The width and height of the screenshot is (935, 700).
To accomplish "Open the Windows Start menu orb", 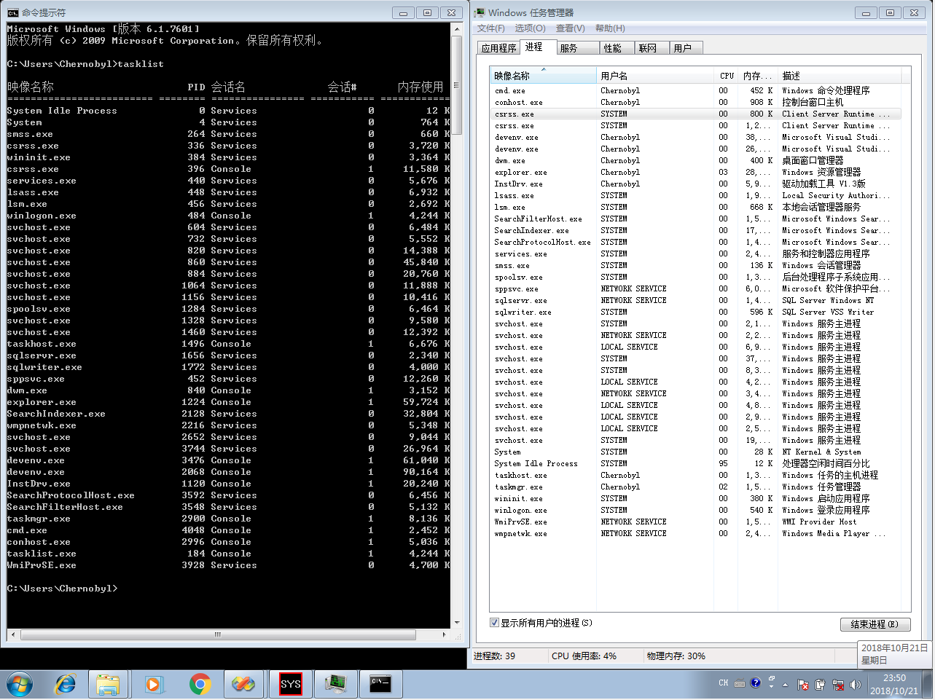I will 20,685.
